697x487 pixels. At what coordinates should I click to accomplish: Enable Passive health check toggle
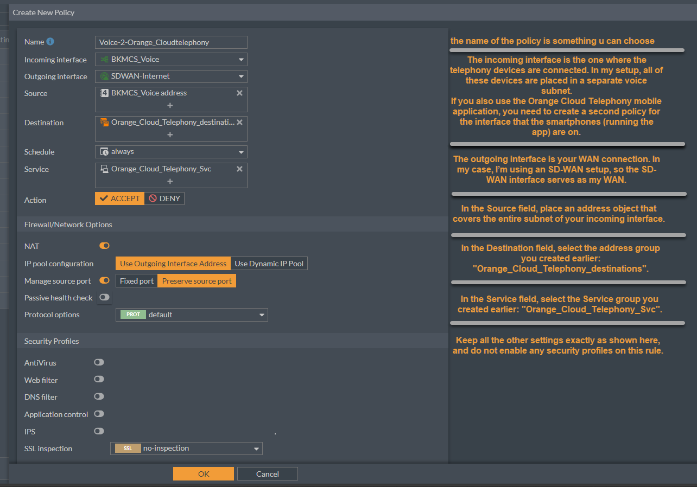(104, 297)
